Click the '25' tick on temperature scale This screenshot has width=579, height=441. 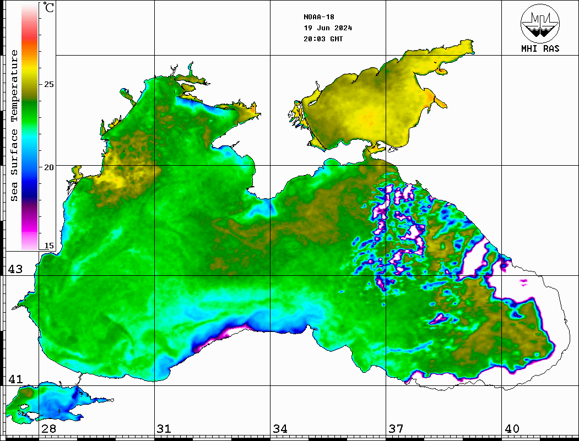48,84
